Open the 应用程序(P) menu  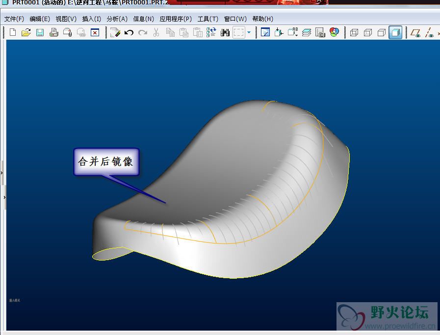click(176, 19)
